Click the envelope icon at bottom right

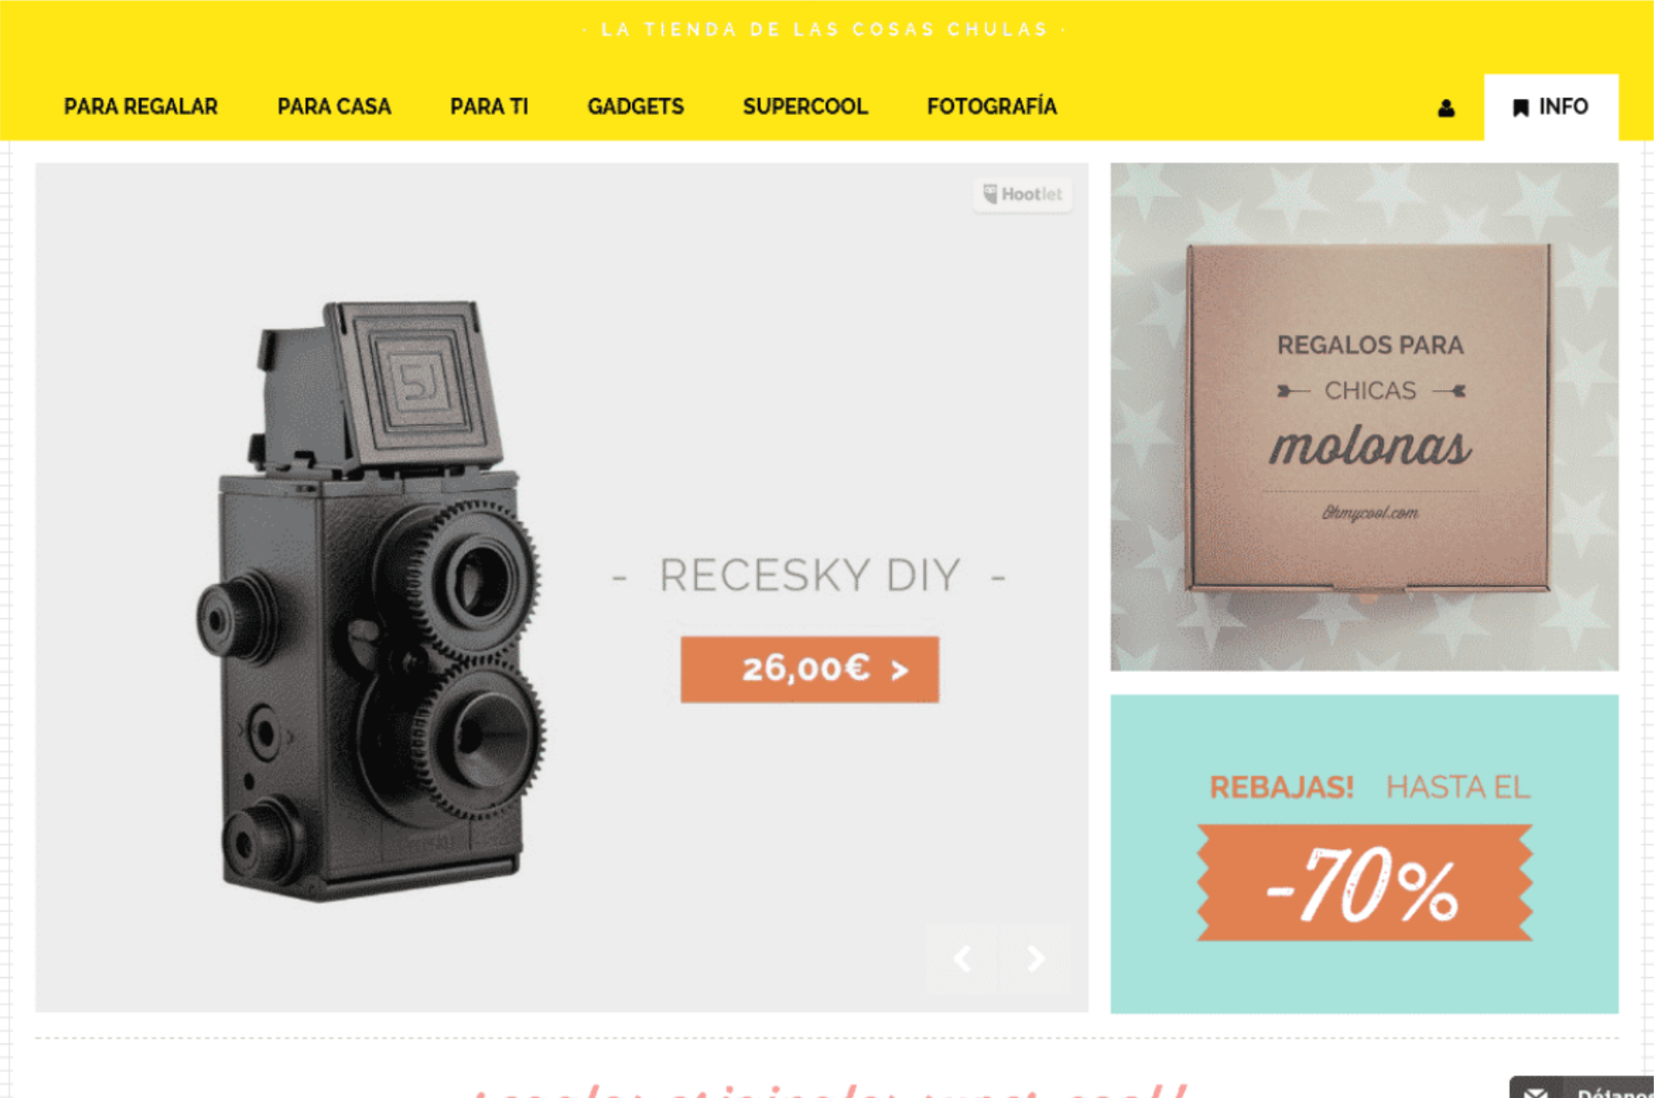coord(1536,1091)
